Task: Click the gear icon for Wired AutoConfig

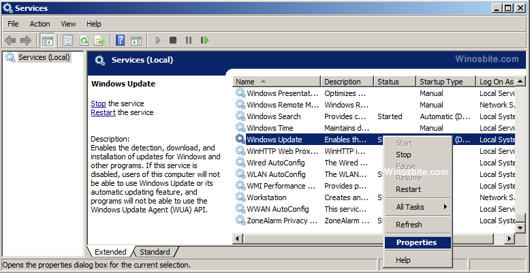Action: pyautogui.click(x=240, y=163)
